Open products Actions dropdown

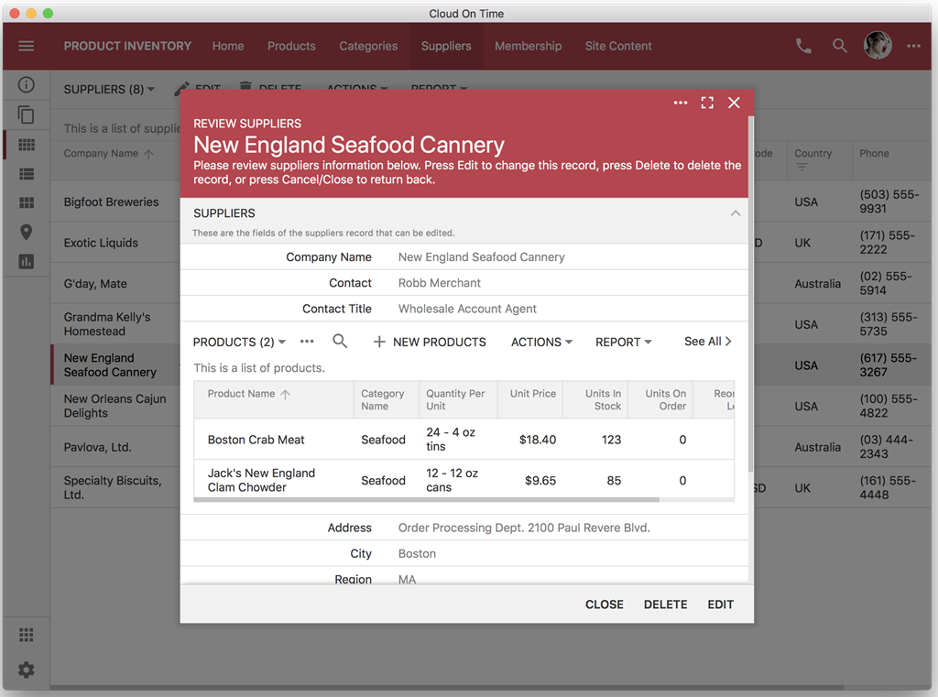(x=542, y=342)
